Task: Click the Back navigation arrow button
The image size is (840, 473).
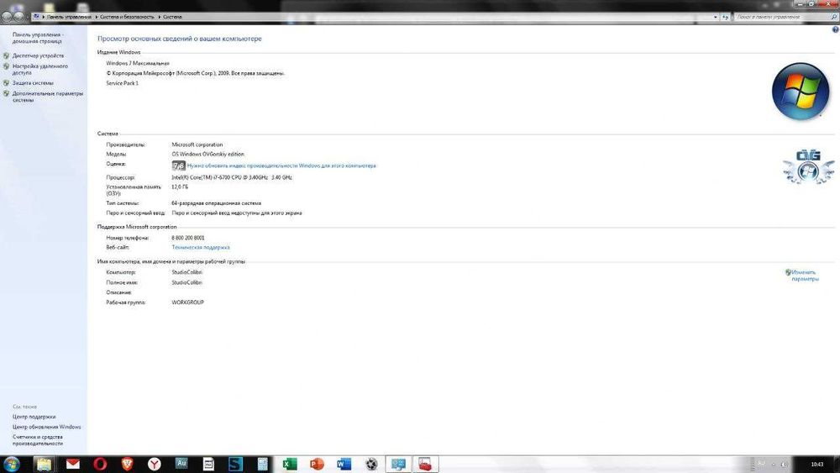Action: (7, 17)
